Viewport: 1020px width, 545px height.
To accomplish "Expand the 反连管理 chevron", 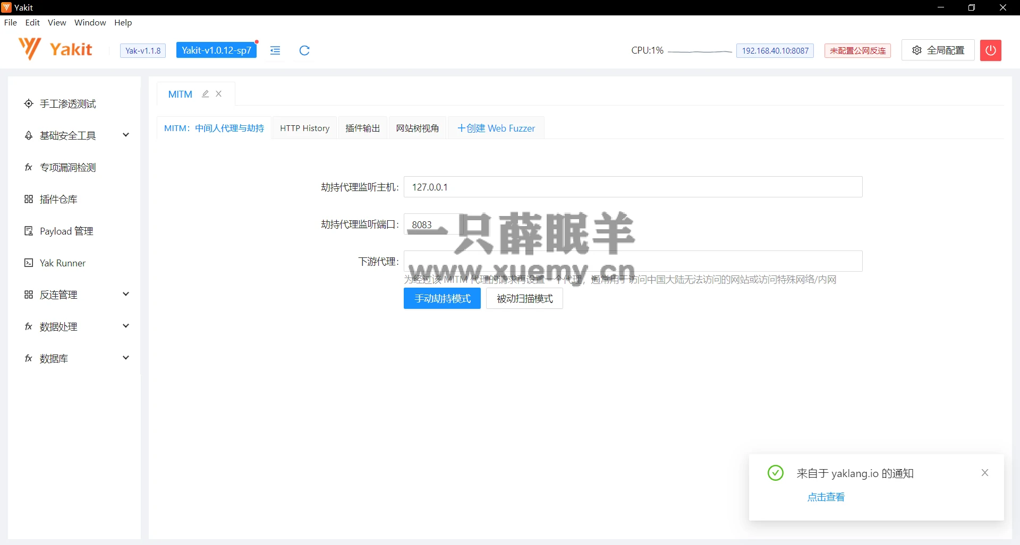I will point(126,294).
